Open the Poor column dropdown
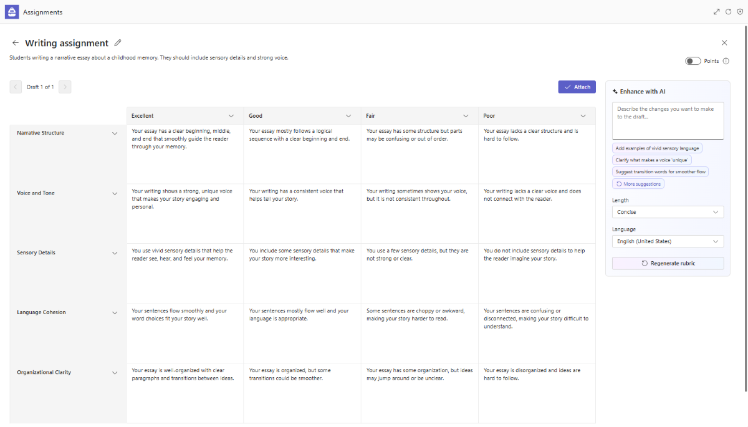 (583, 116)
